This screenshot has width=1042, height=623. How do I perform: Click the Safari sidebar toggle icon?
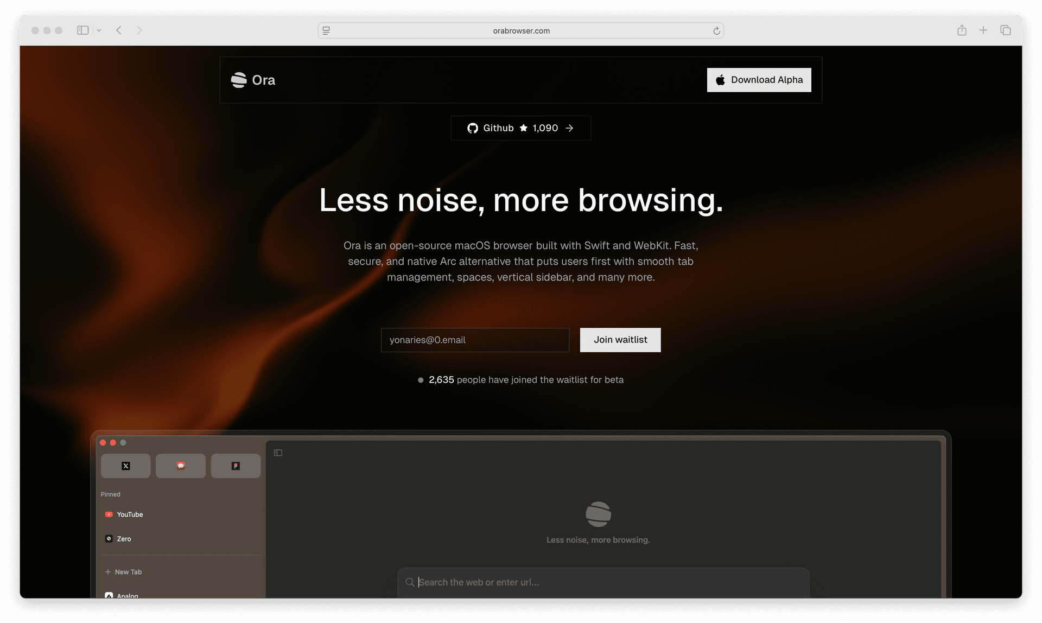[x=82, y=30]
